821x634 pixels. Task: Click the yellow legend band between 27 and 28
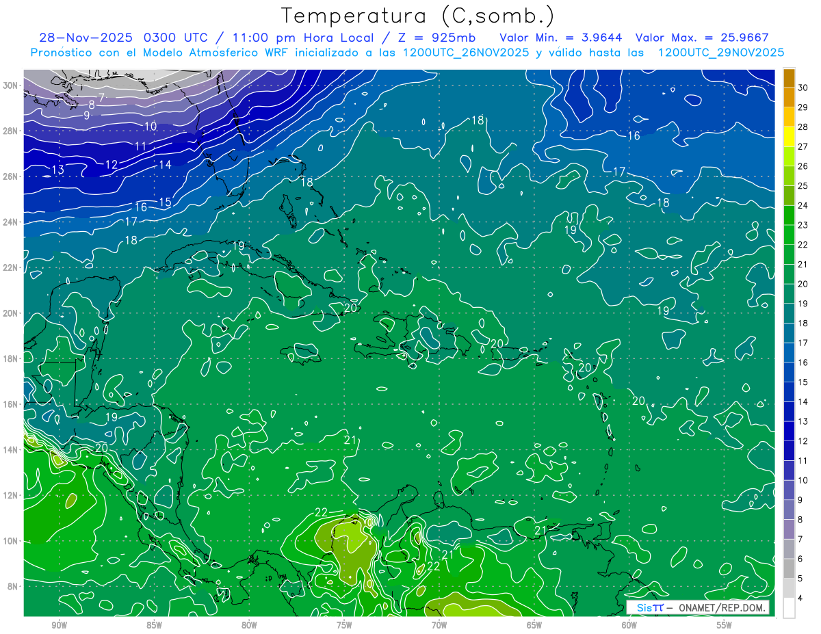(789, 137)
